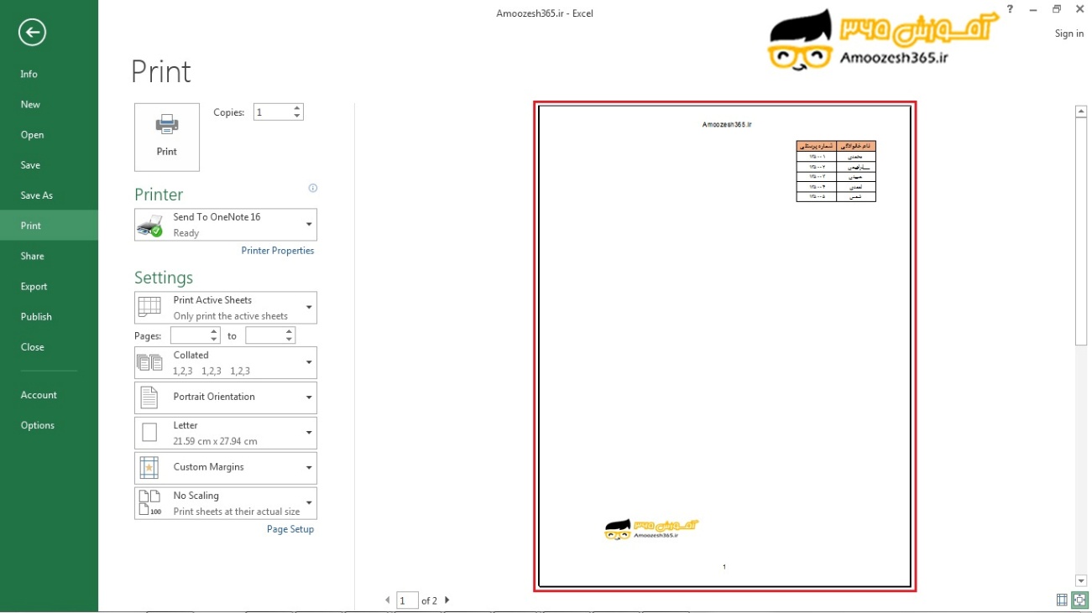
Task: Click the back arrow to exit Backstage
Action: pos(32,33)
